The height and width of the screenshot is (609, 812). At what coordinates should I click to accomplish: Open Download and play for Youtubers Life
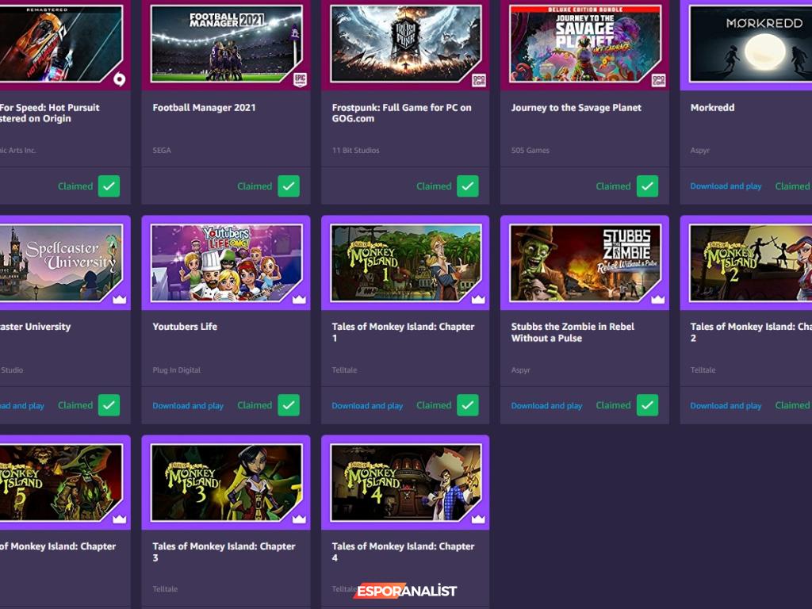(x=188, y=405)
